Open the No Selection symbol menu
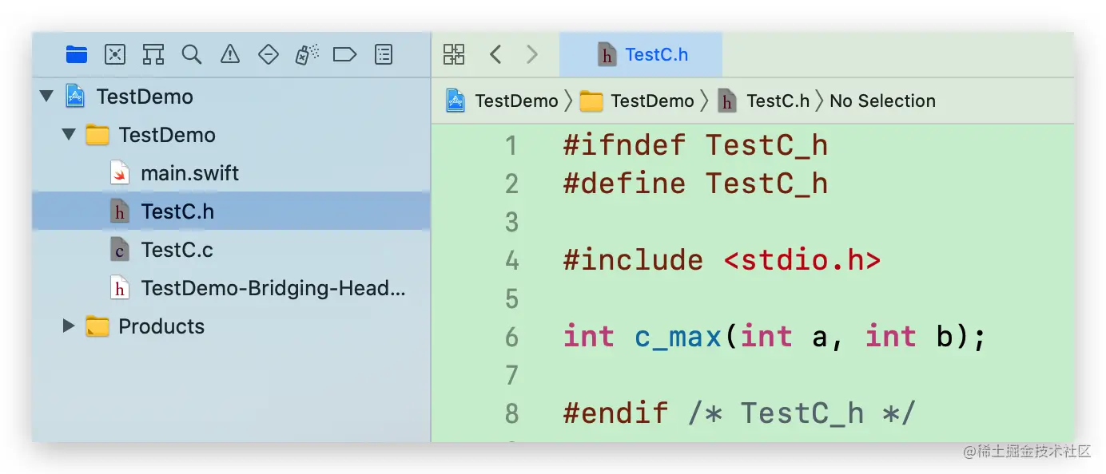This screenshot has height=474, width=1106. click(882, 101)
